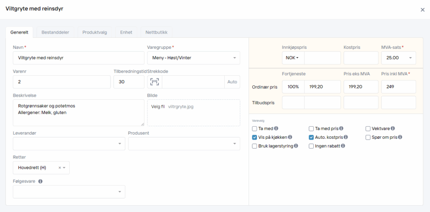Enable the Ta med checkbox
430x212 pixels.
[254, 128]
